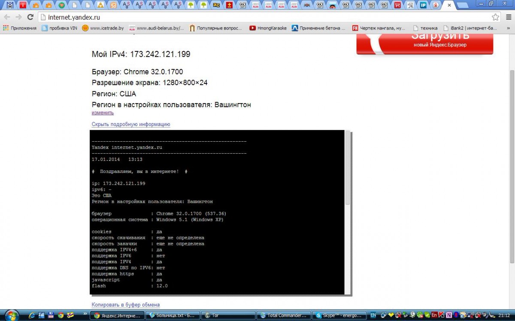Click the text Мой IPv4: 173.242.121.199
515x321 pixels.
coord(141,54)
